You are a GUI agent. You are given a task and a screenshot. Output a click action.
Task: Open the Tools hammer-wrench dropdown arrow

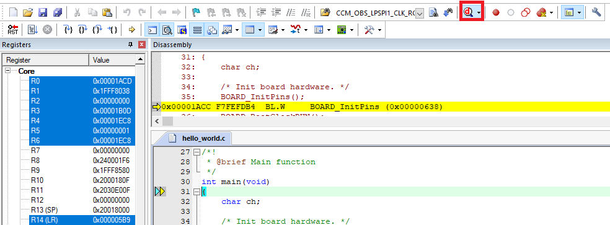coord(379,30)
